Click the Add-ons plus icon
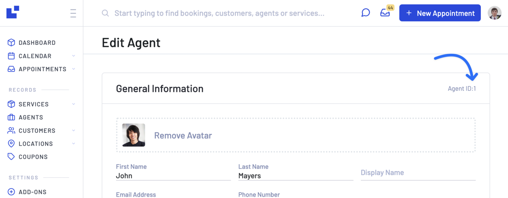Screen dimensions: 508x198 coord(11,192)
